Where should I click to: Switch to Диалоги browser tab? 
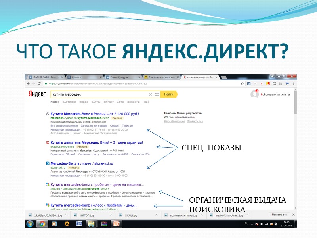pos(84,77)
